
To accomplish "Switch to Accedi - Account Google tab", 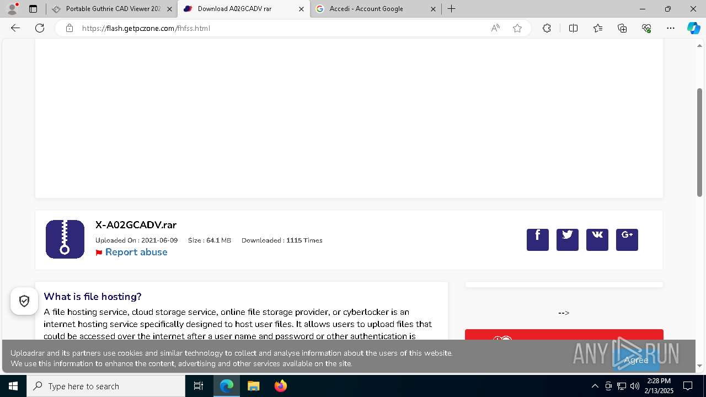I will point(375,9).
